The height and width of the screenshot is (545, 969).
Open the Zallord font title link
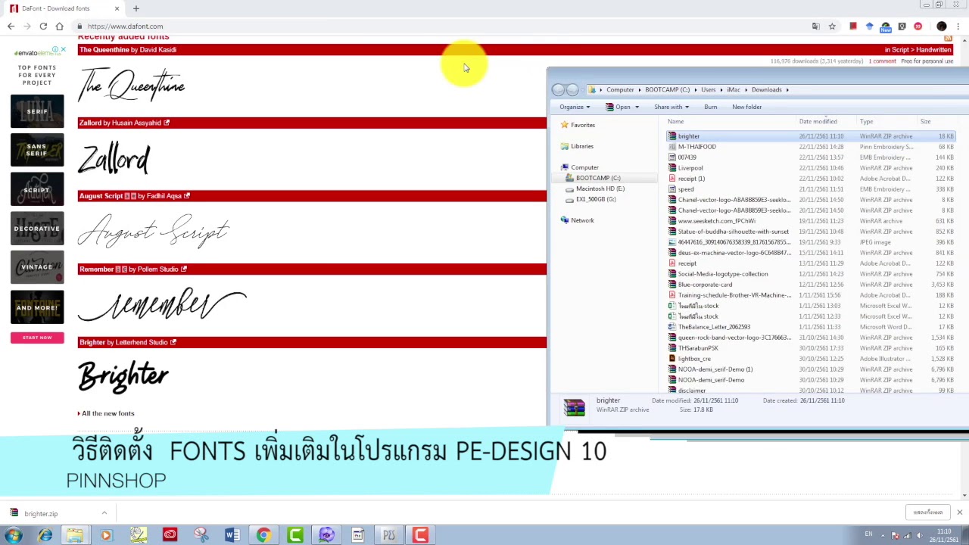point(90,123)
